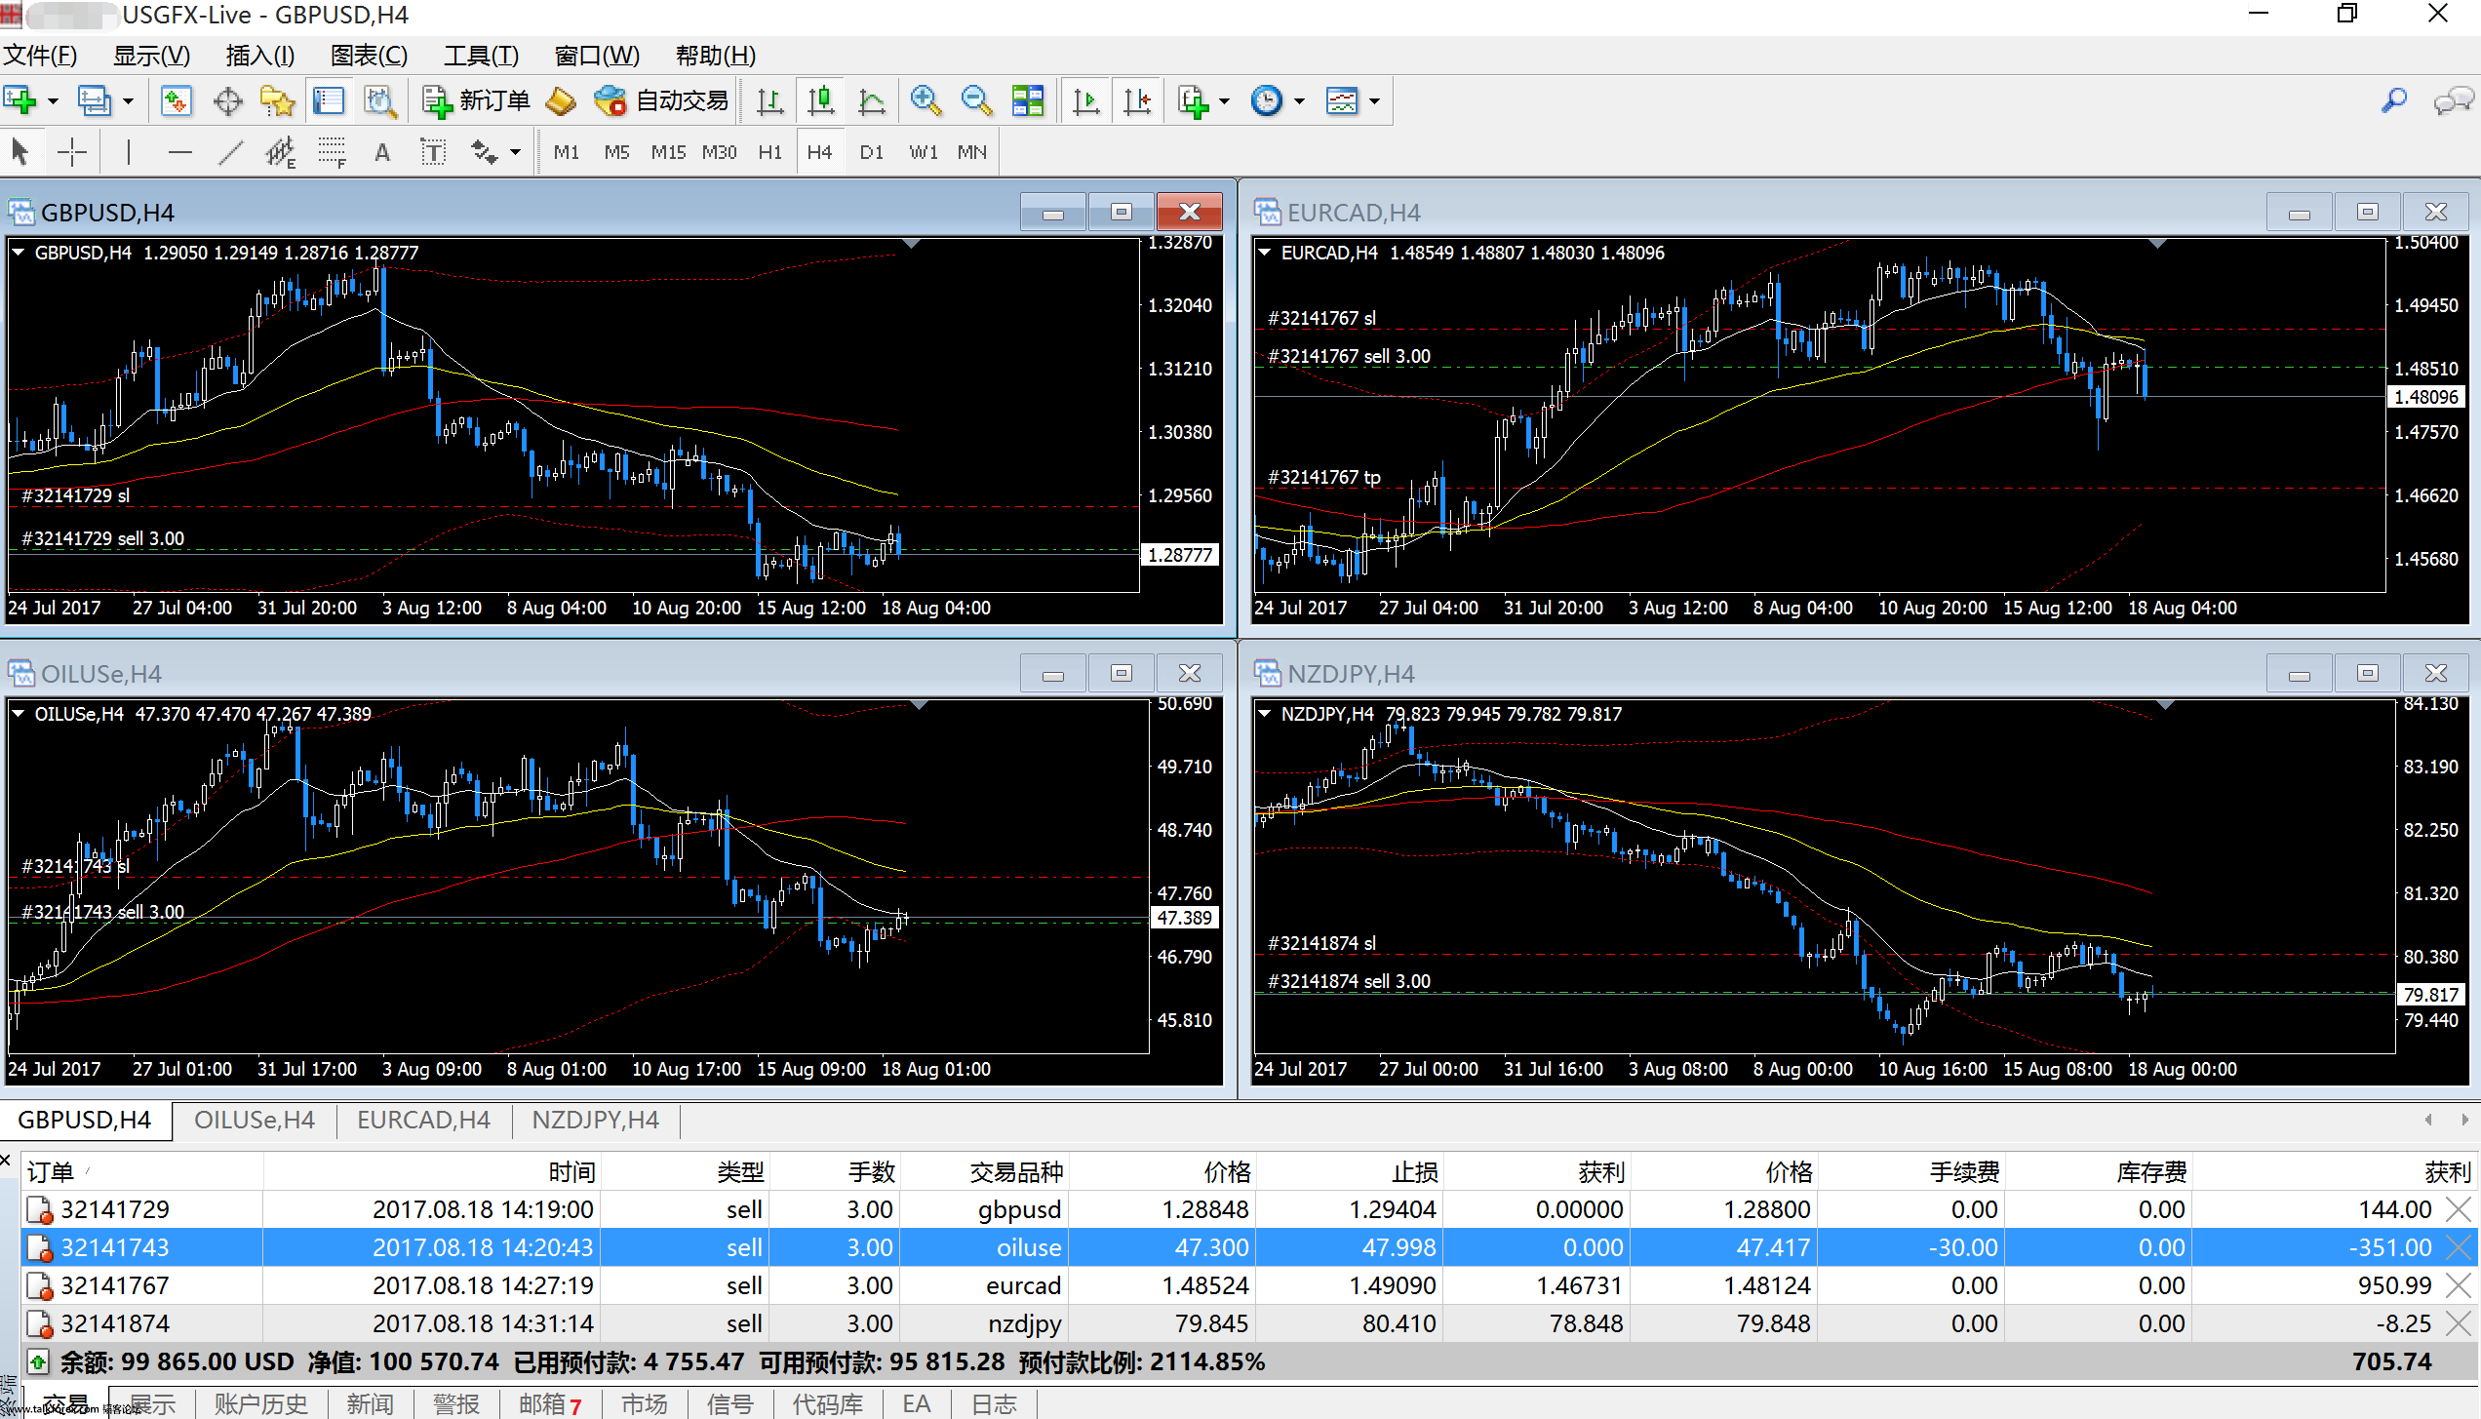This screenshot has height=1419, width=2481.
Task: Open the Strategy Tester magnifier icon
Action: coord(379,100)
